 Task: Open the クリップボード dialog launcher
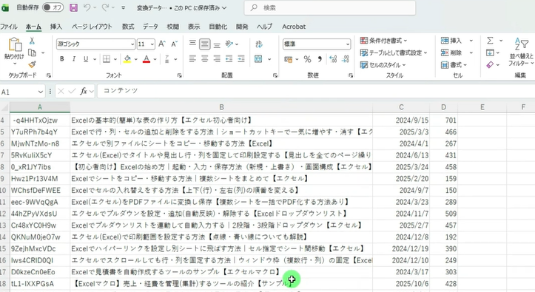(48, 75)
